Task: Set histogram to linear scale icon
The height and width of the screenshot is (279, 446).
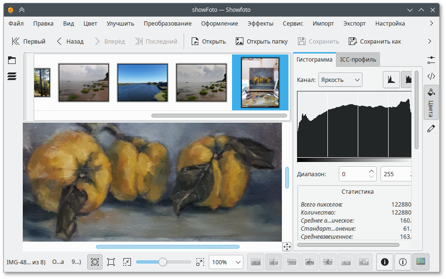Action: pos(391,79)
